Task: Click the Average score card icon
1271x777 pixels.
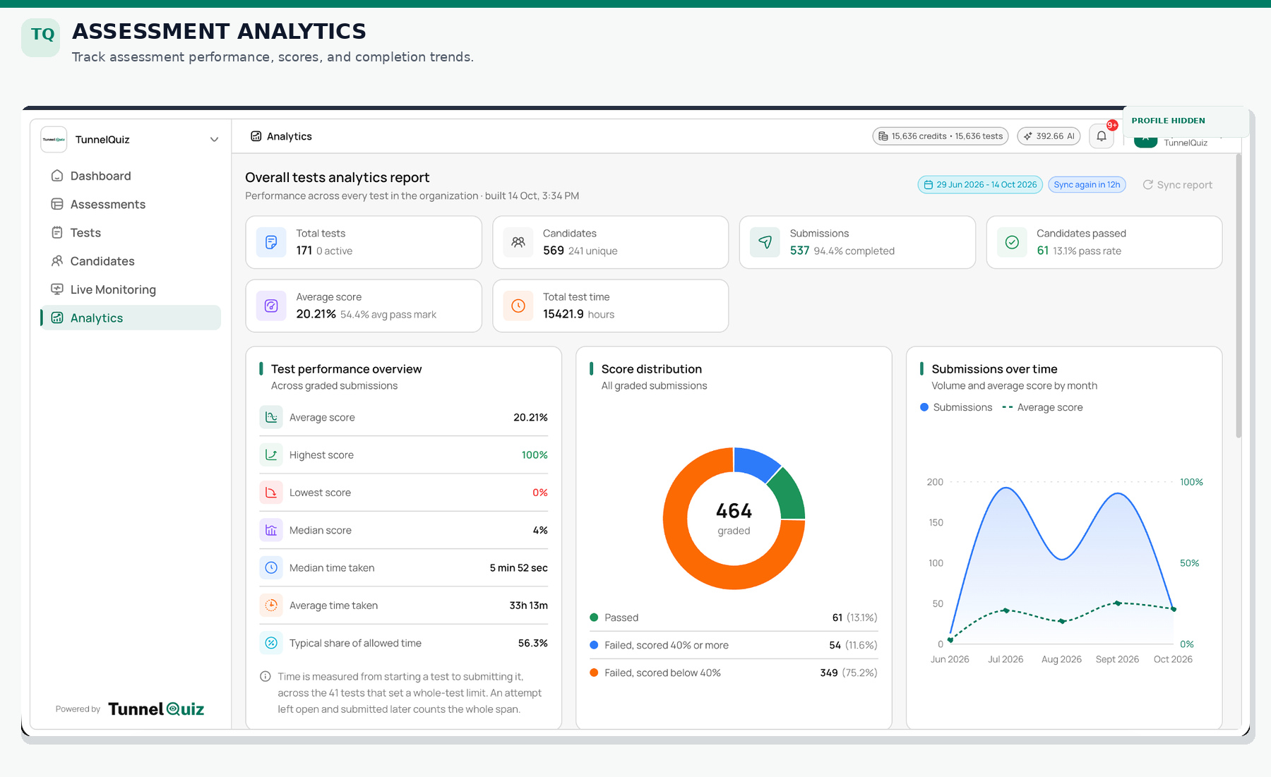Action: (271, 306)
